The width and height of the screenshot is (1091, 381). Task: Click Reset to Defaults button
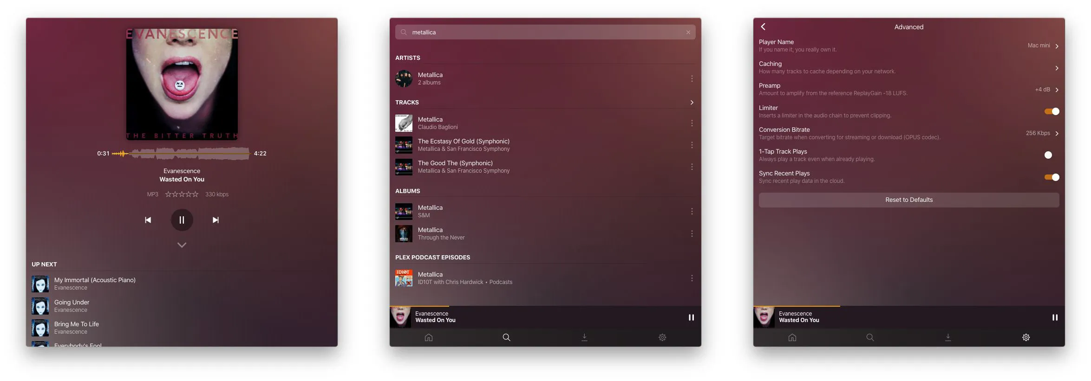pos(909,200)
